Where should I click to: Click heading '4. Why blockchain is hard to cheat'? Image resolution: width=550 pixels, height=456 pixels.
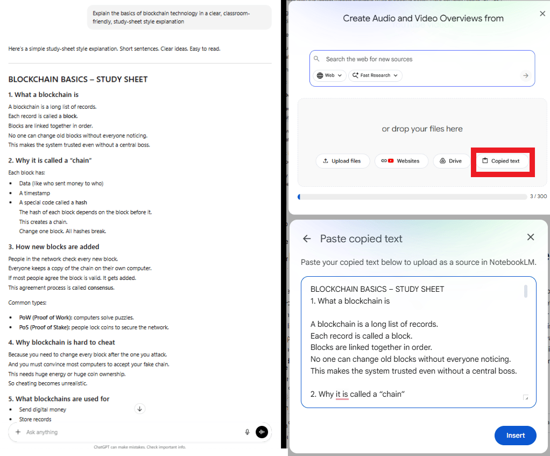61,342
